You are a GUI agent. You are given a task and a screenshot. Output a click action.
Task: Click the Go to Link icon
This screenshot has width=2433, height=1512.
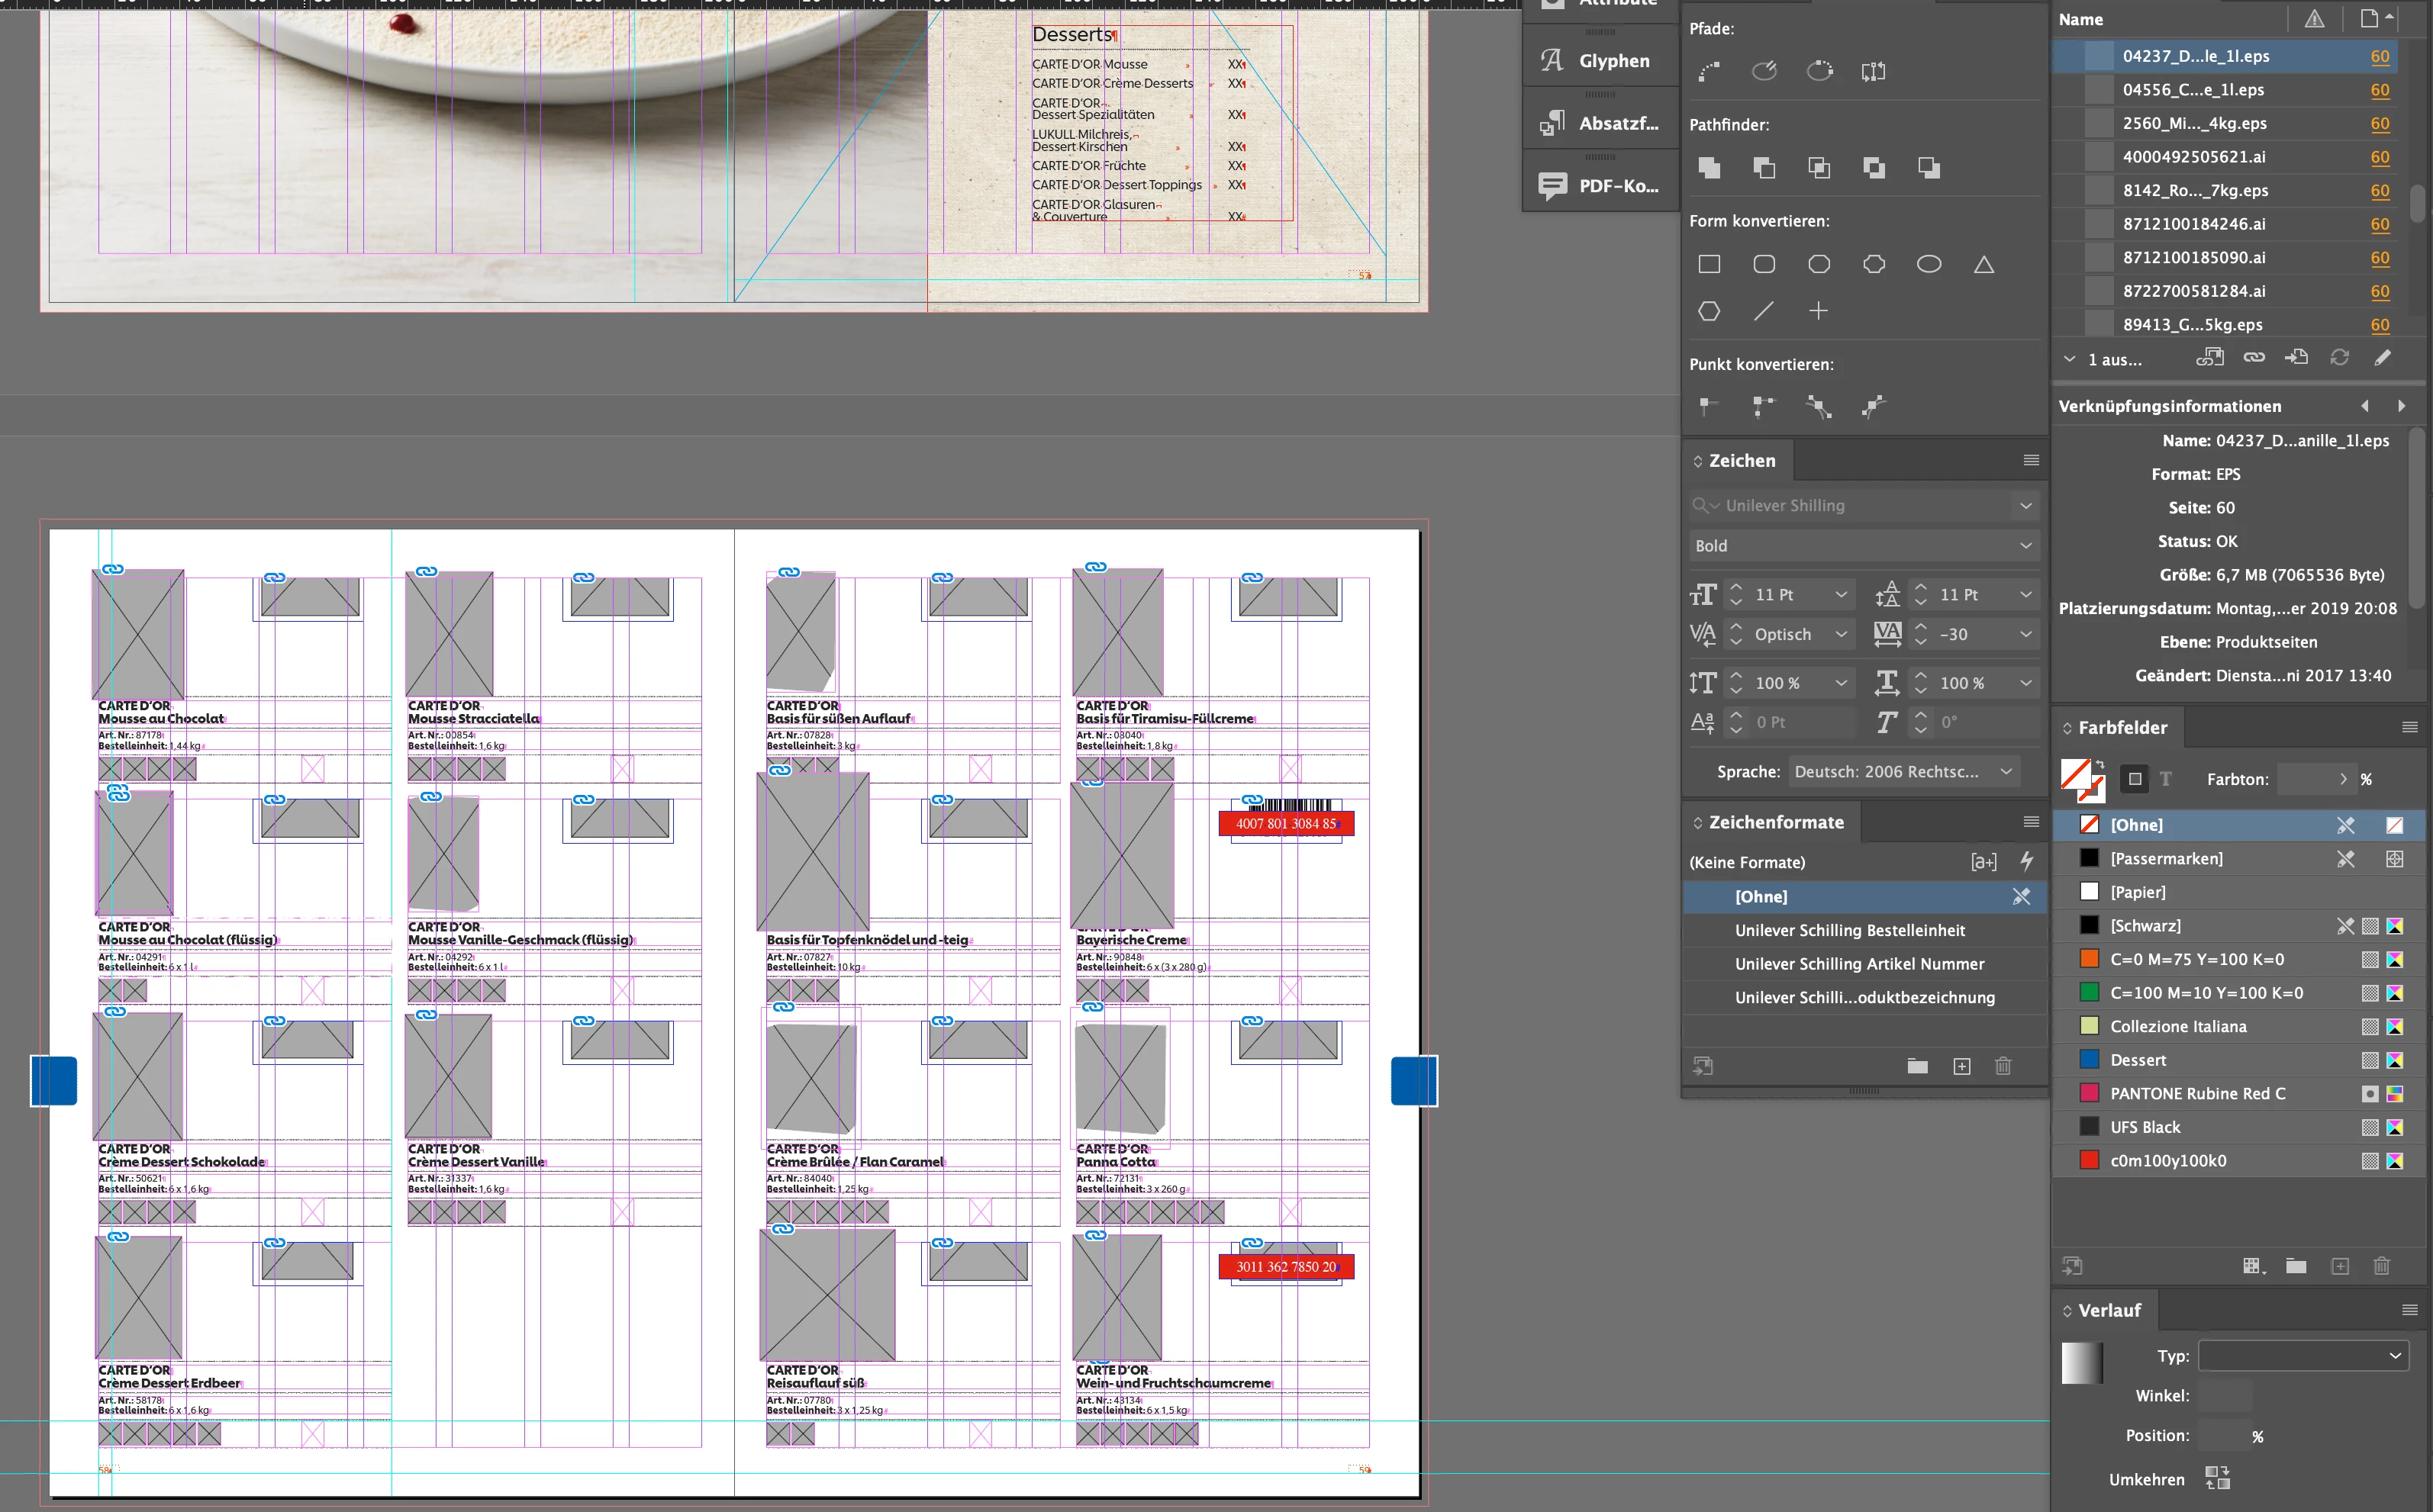pyautogui.click(x=2297, y=358)
